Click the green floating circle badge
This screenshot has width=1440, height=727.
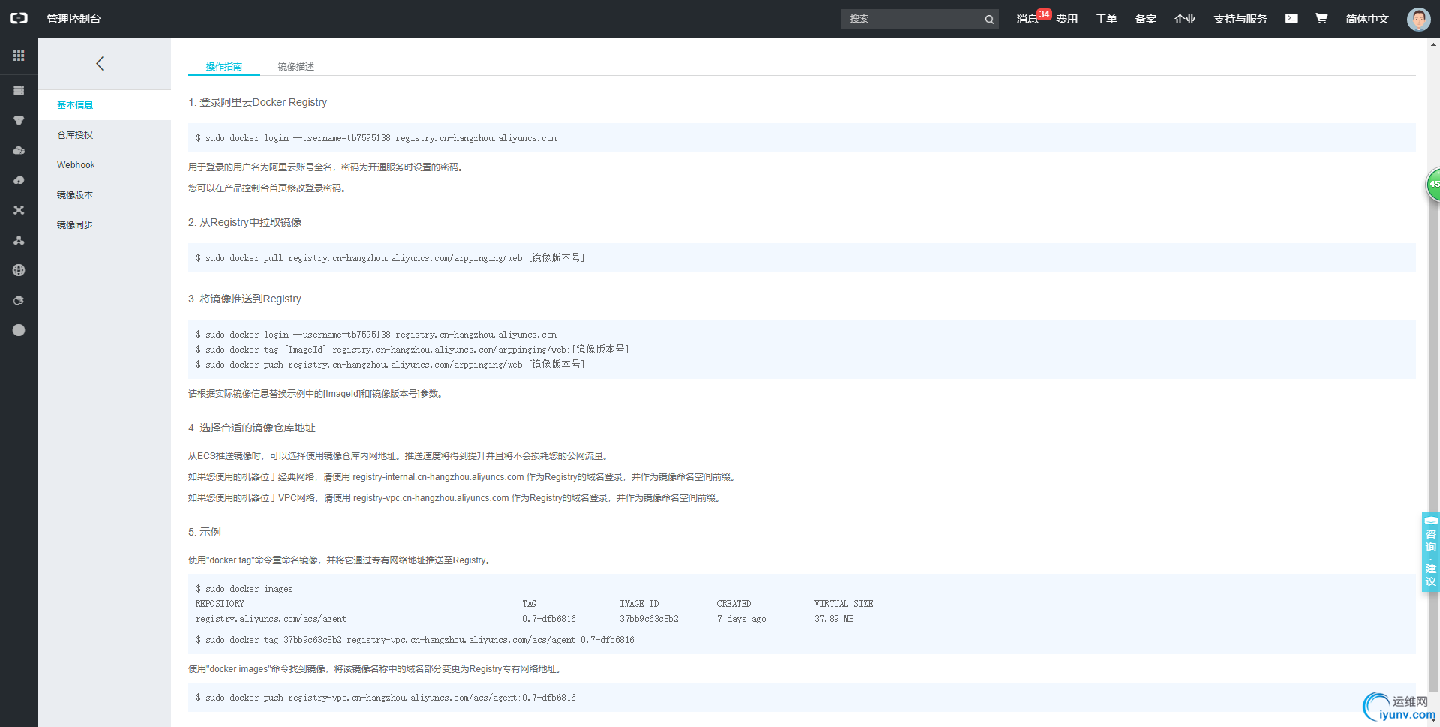tap(1433, 184)
